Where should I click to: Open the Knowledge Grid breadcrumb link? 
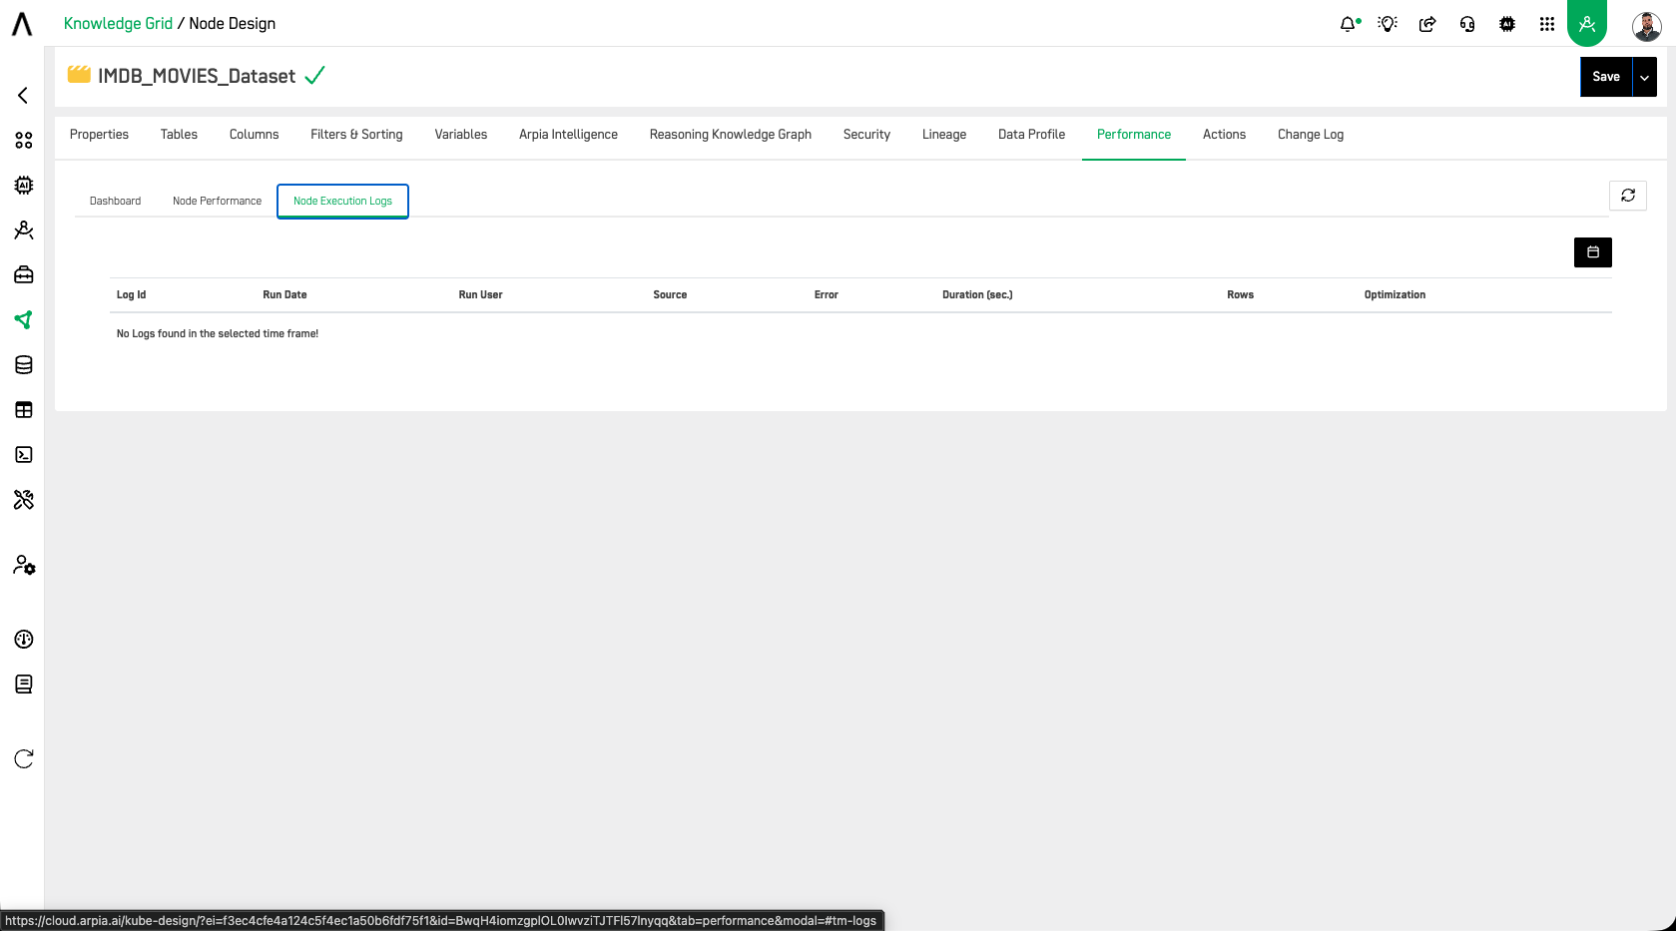118,24
